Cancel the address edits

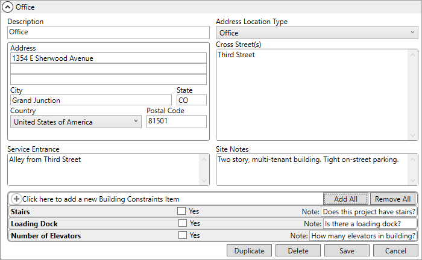point(395,250)
